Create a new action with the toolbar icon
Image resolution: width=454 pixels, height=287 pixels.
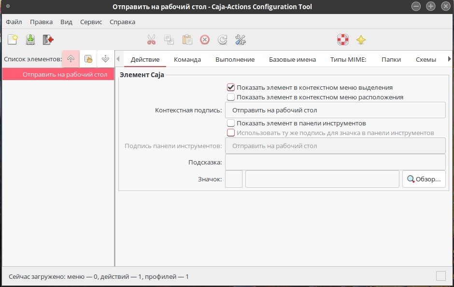point(13,40)
